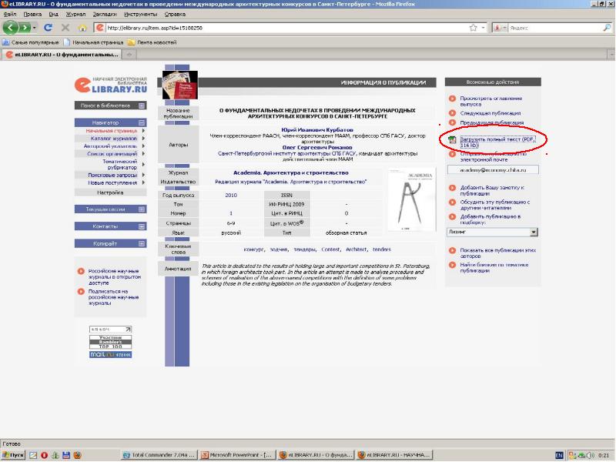Launch Firefox from the quick launch bar
The height and width of the screenshot is (462, 616).
point(78,455)
